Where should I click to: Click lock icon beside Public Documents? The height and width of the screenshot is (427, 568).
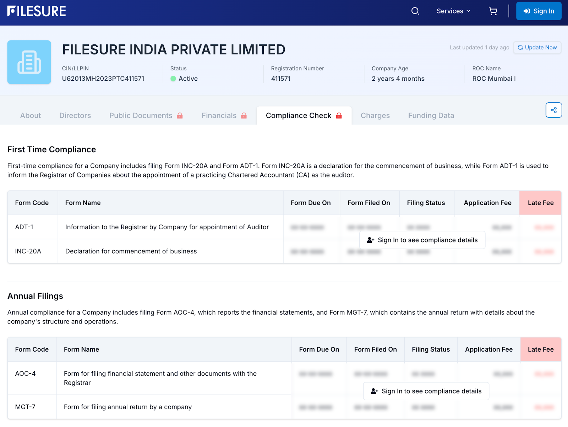(180, 116)
